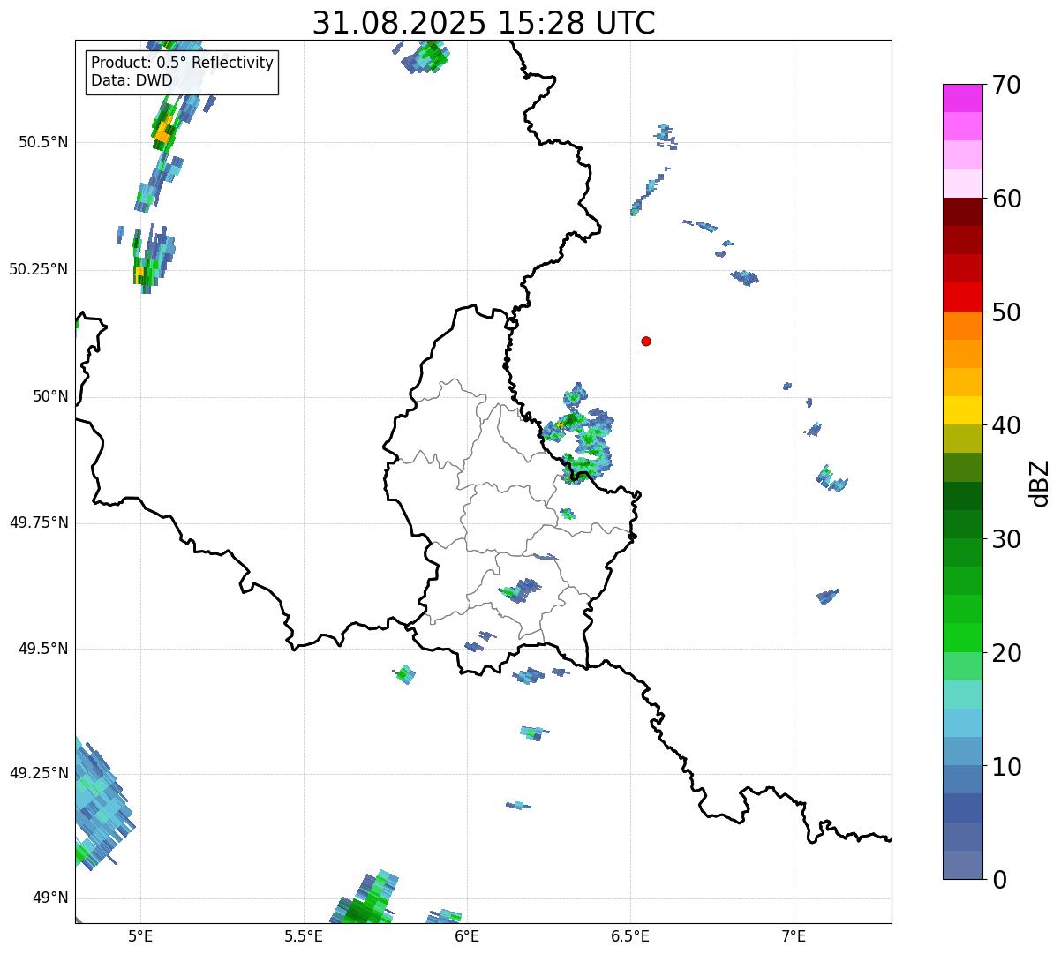
Task: Click the "50°N" latitude label
Action: tap(50, 396)
